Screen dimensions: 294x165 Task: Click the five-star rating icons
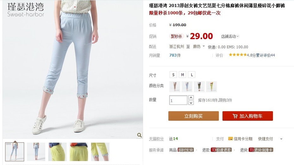tap(237, 55)
